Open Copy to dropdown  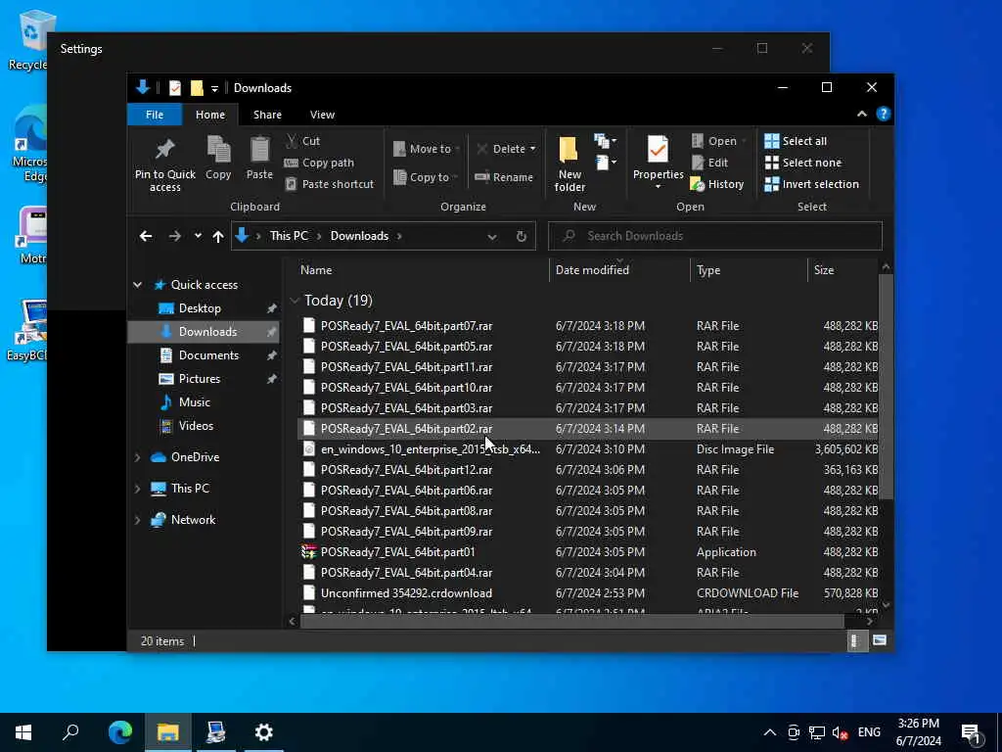point(427,177)
